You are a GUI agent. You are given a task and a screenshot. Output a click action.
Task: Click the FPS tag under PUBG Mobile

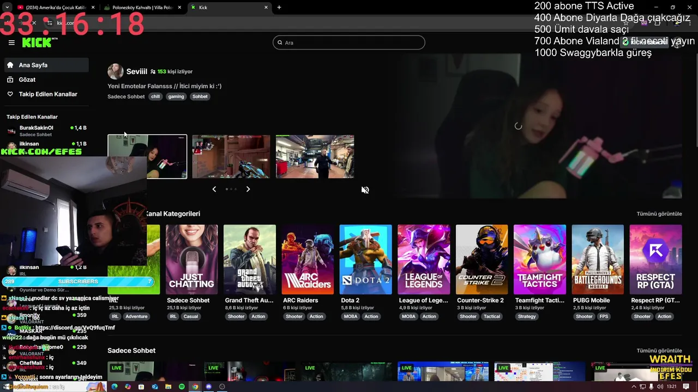tap(604, 316)
